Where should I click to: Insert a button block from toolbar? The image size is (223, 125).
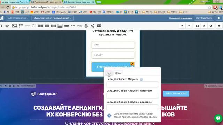point(67,26)
